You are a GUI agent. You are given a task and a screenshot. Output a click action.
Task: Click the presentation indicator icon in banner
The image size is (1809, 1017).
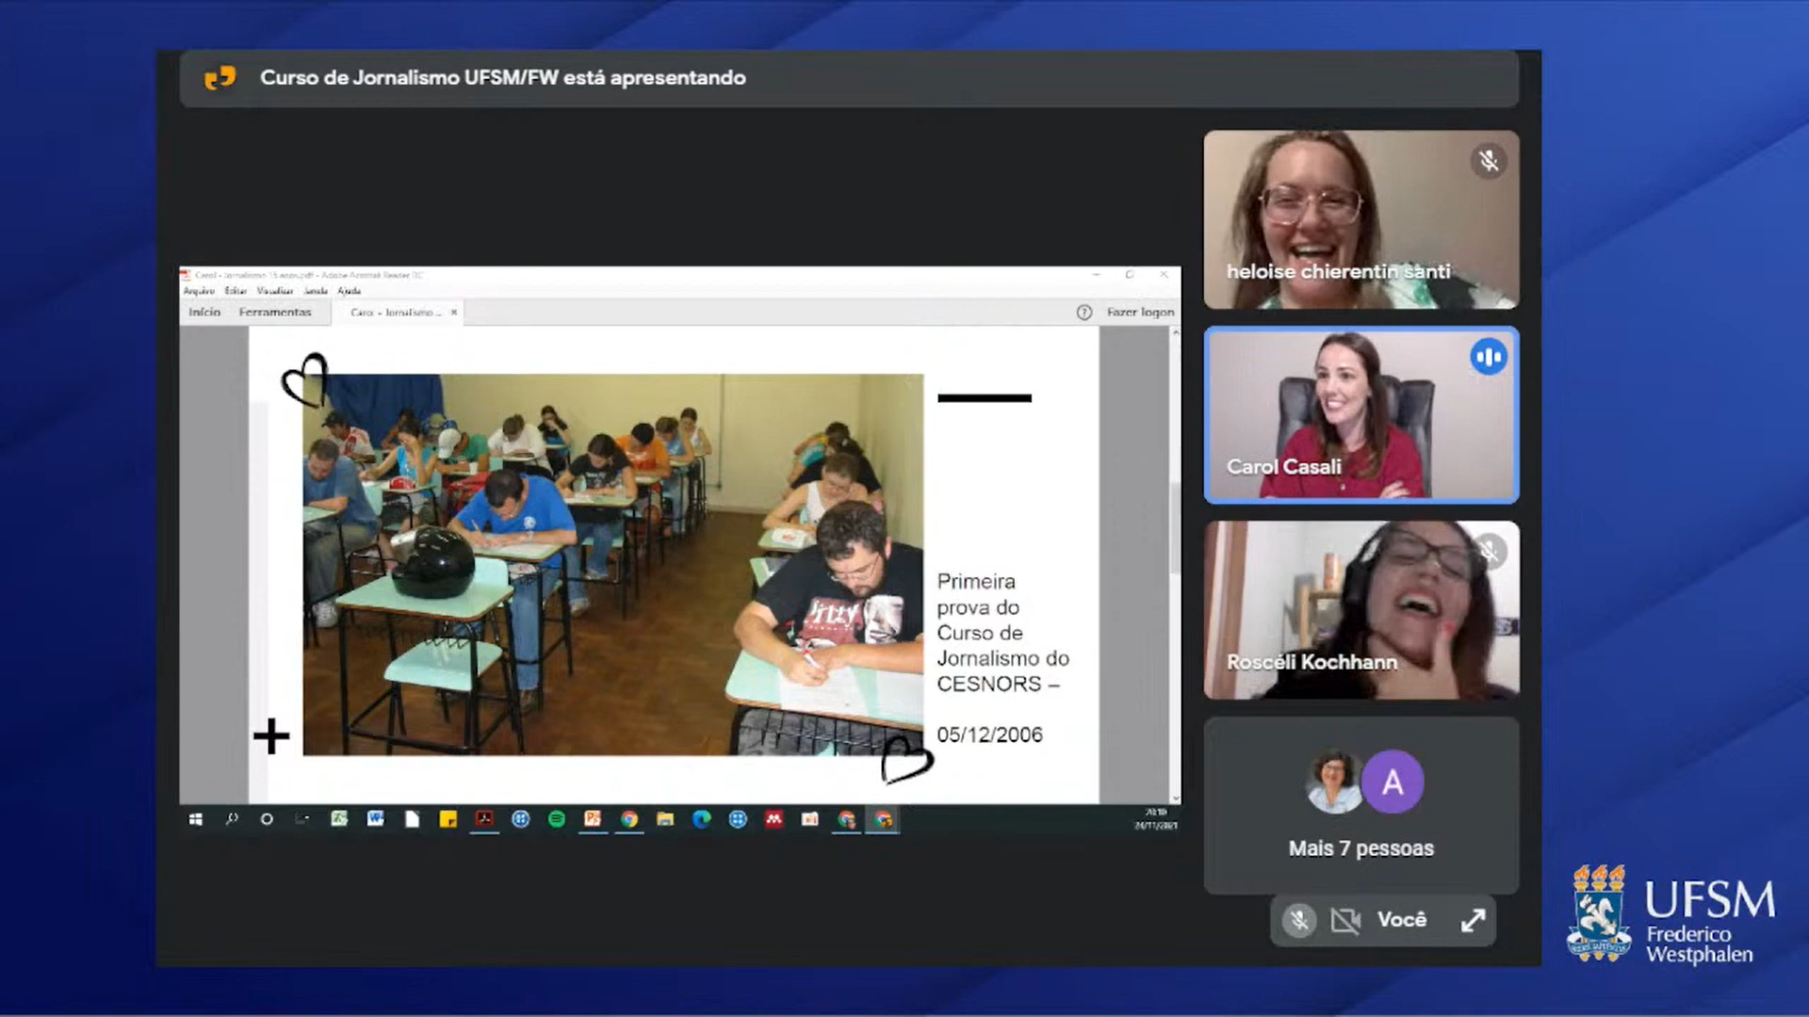coord(220,78)
